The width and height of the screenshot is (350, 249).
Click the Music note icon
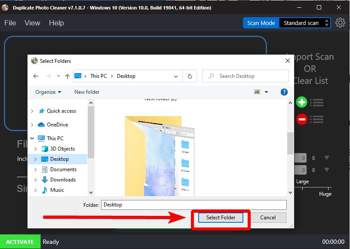[45, 190]
